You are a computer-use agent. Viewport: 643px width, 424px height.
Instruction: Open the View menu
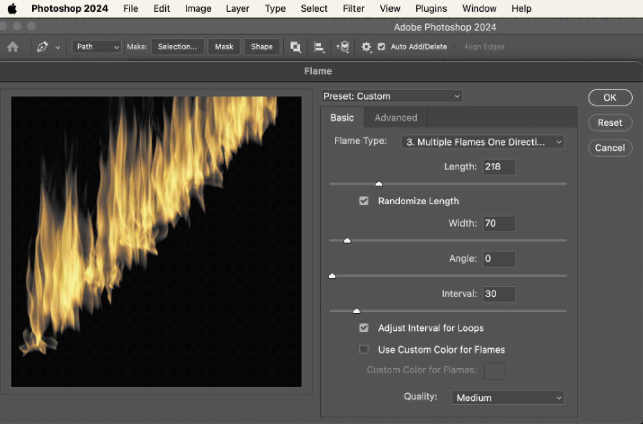tap(390, 8)
